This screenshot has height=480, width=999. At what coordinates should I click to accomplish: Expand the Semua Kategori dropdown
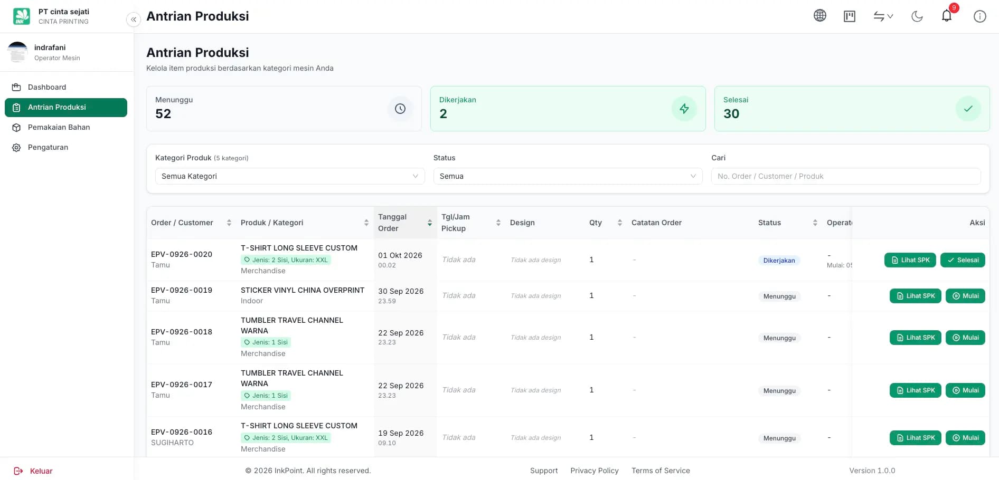pyautogui.click(x=290, y=176)
